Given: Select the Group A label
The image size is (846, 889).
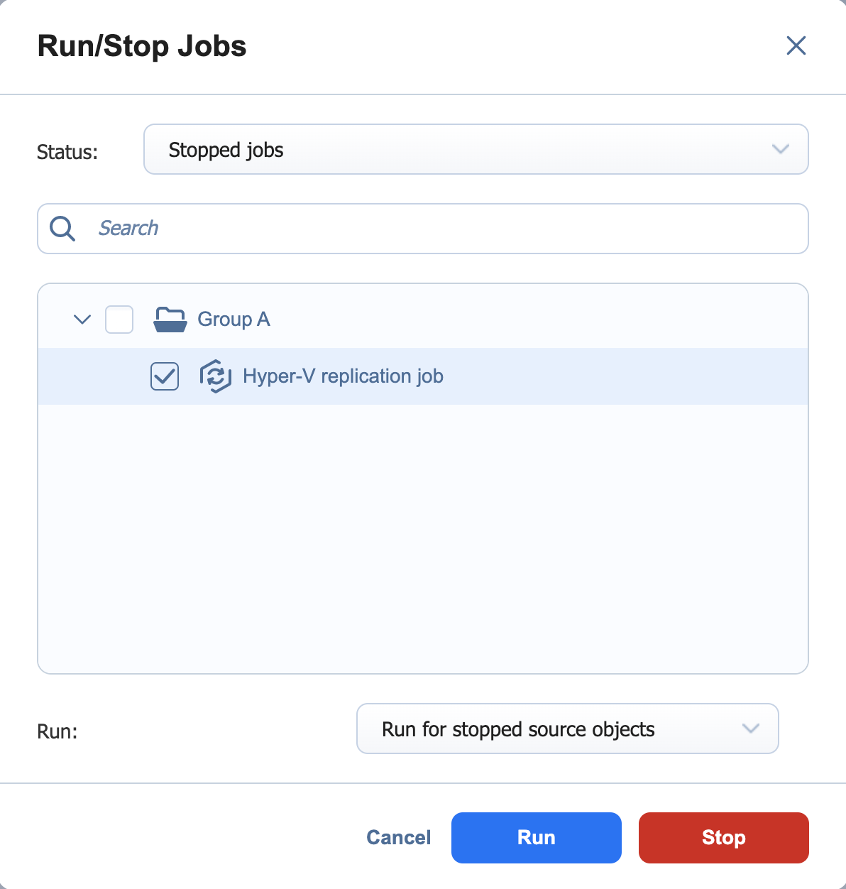Looking at the screenshot, I should tap(234, 320).
